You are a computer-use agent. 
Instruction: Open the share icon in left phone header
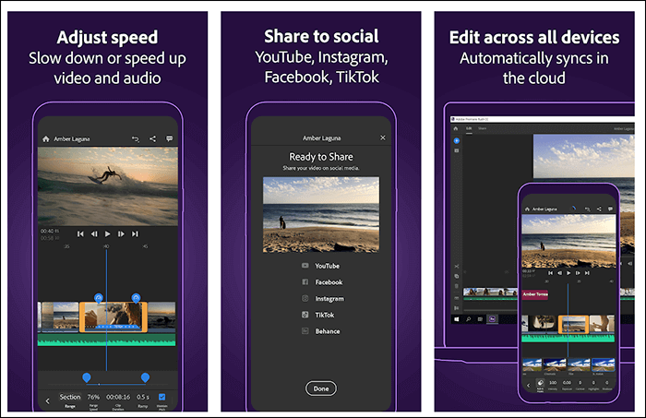152,138
